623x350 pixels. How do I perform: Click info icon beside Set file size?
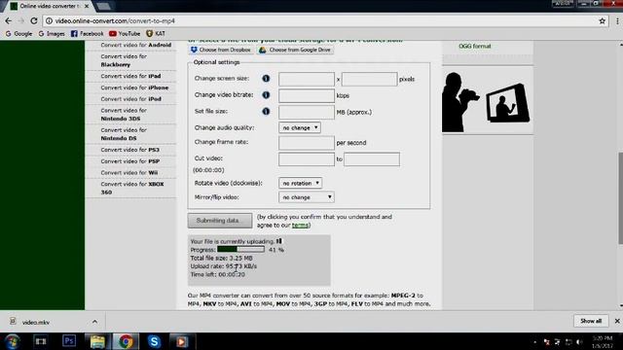point(266,112)
